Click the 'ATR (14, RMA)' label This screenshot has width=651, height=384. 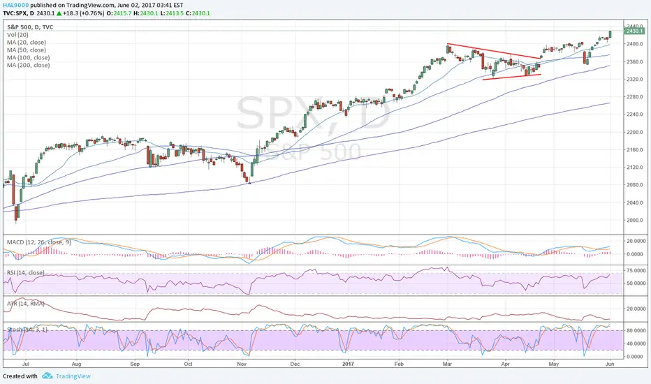coord(26,304)
